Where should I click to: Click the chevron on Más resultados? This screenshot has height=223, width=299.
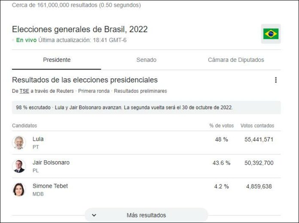94,215
